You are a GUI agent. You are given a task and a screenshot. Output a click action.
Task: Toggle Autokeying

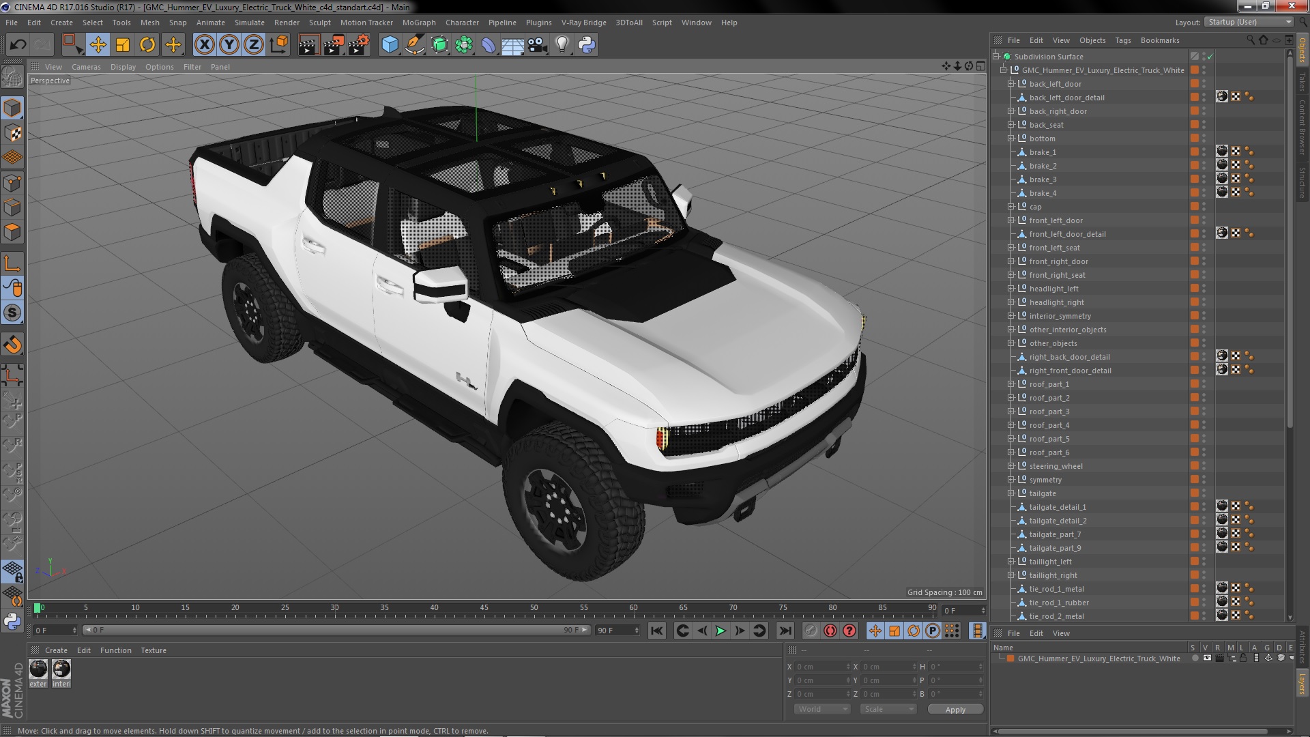click(830, 631)
